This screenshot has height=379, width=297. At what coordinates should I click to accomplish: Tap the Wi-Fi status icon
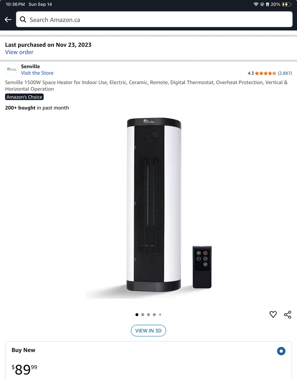[x=256, y=4]
